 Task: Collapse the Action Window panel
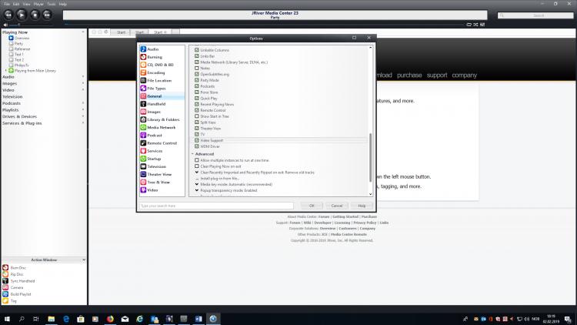(84, 260)
